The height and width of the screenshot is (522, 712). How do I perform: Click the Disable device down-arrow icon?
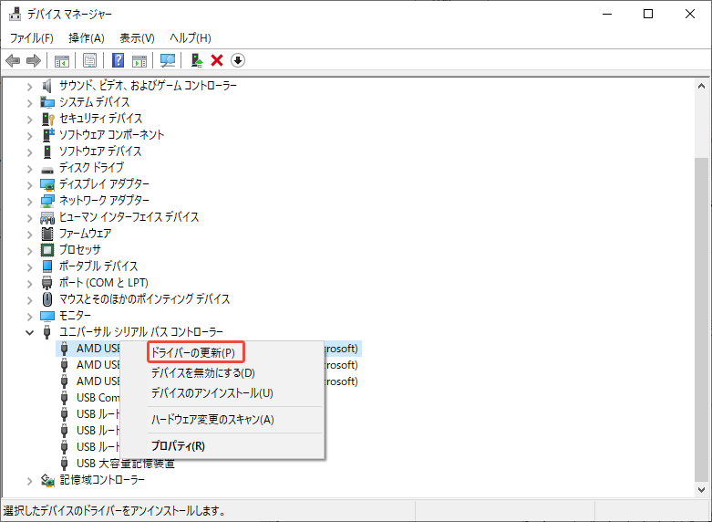(238, 60)
